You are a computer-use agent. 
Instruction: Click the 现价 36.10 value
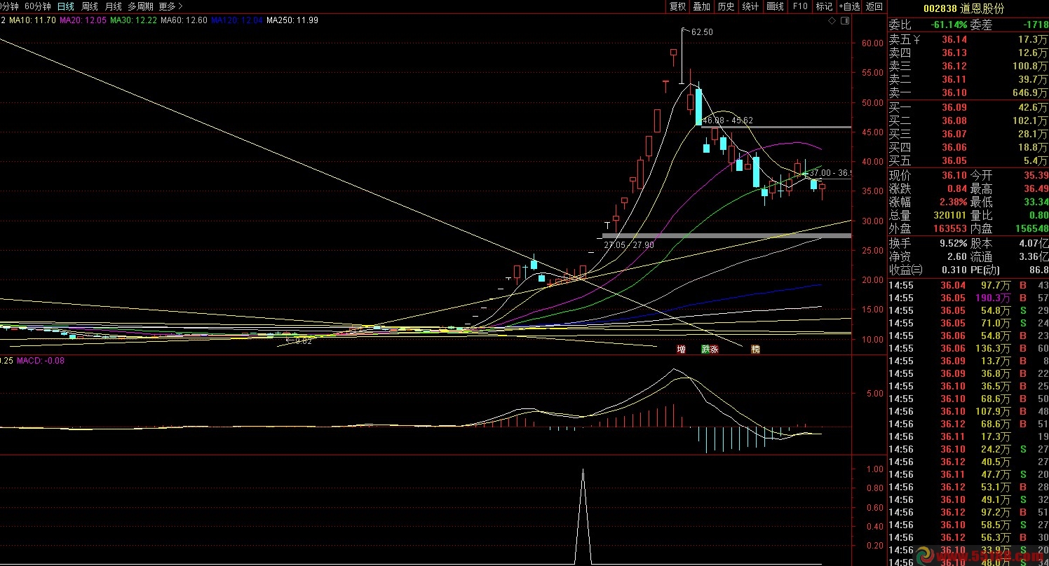click(x=954, y=176)
